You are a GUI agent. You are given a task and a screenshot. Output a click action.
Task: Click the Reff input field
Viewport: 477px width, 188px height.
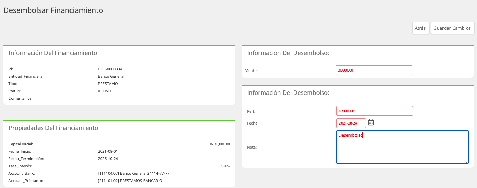click(375, 111)
